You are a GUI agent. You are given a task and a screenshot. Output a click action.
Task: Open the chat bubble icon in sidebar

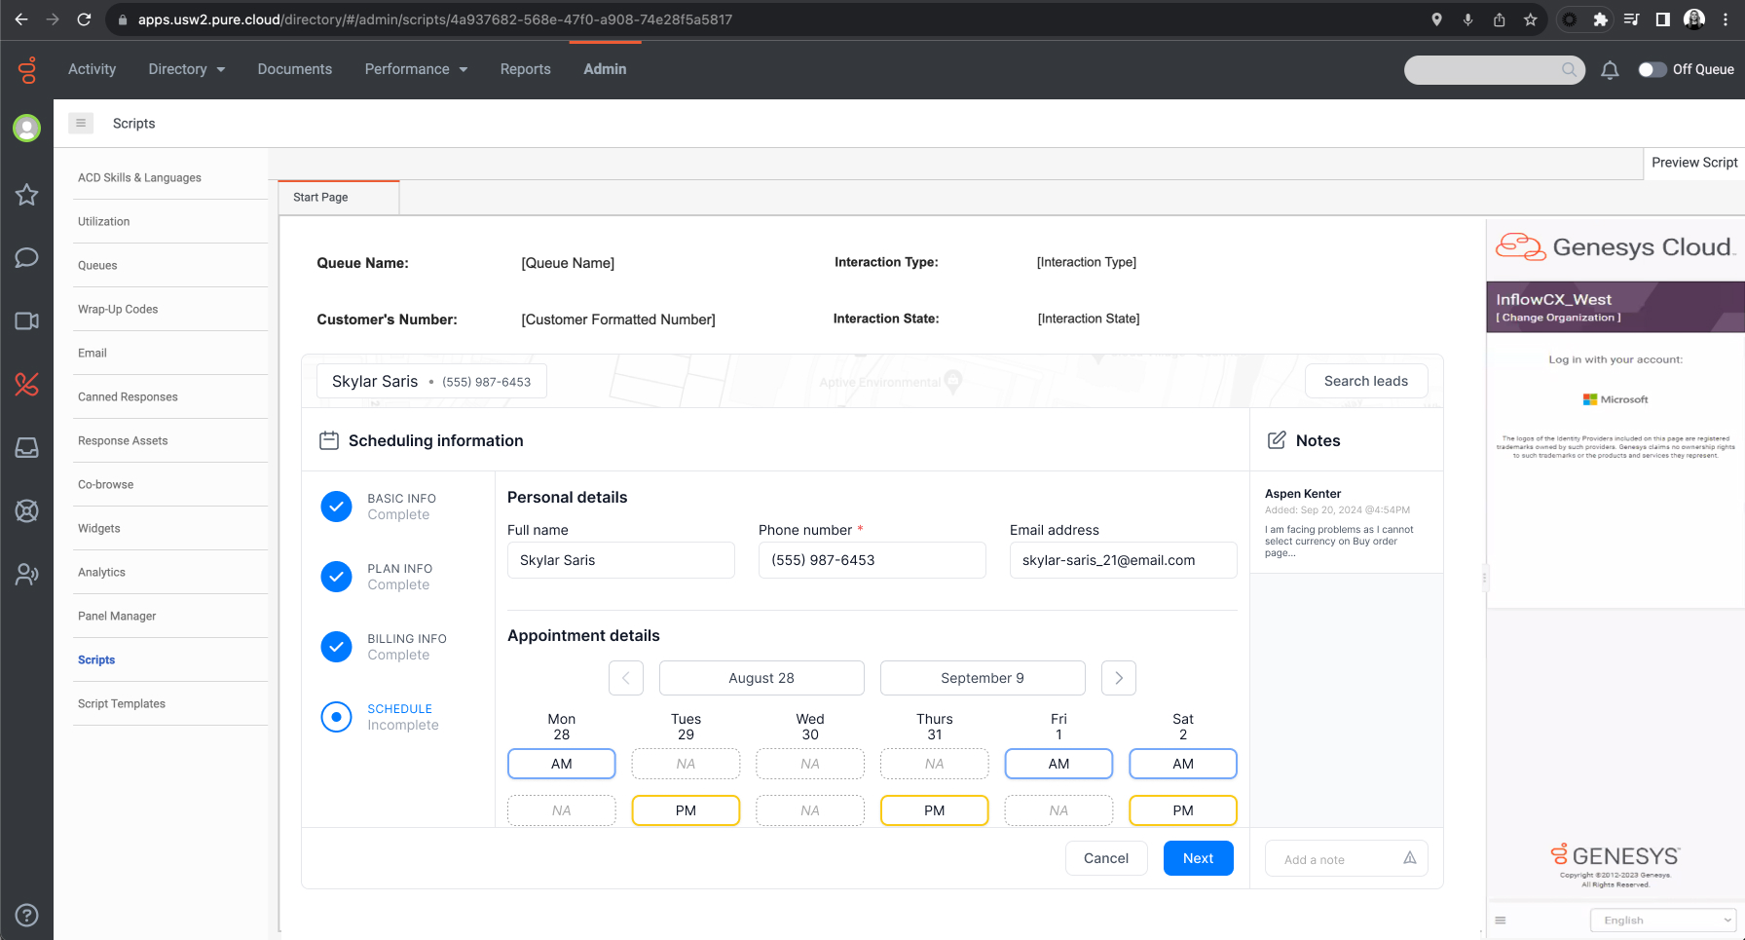27,257
